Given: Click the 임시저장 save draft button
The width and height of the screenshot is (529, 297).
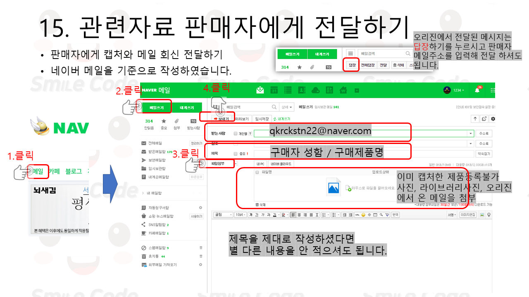Looking at the screenshot, I should pos(262,118).
